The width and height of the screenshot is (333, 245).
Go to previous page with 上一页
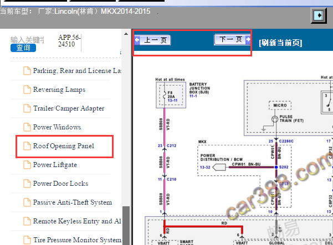tap(152, 40)
